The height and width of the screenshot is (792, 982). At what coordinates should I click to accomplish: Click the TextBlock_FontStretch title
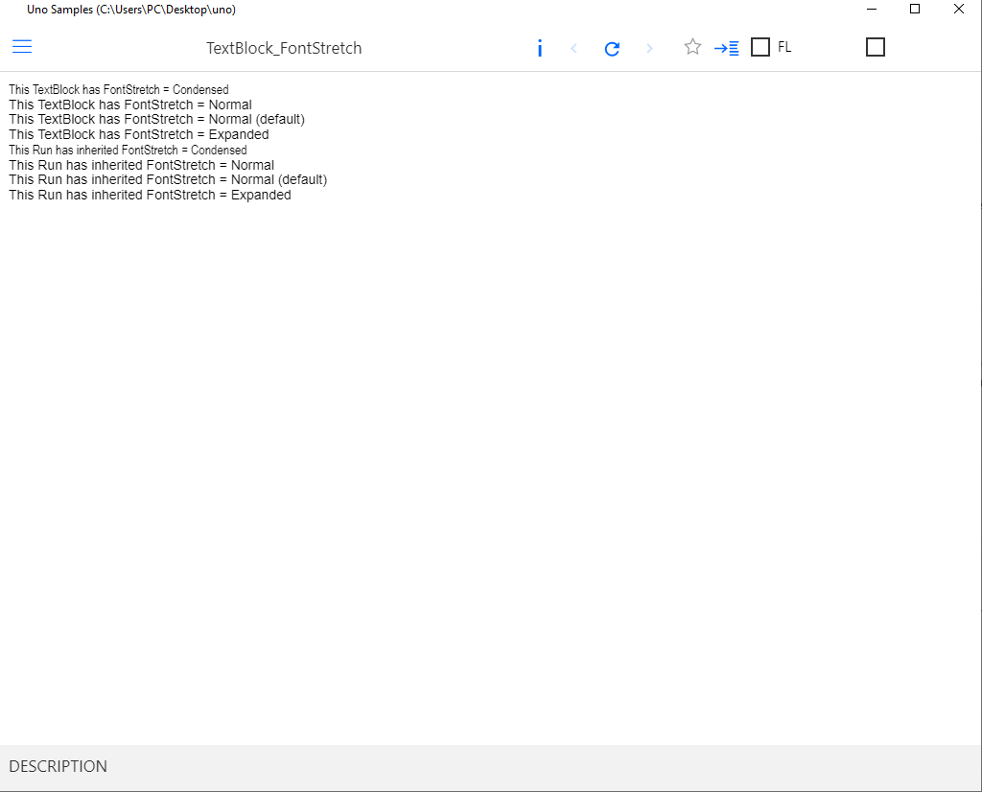284,48
